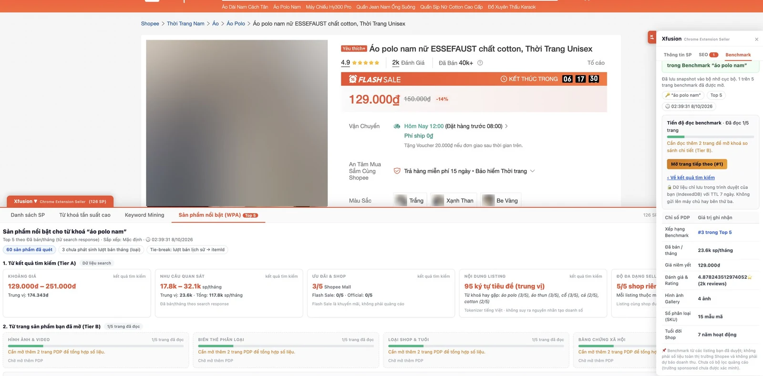
Task: Click the five-star rating icons
Action: click(x=366, y=63)
